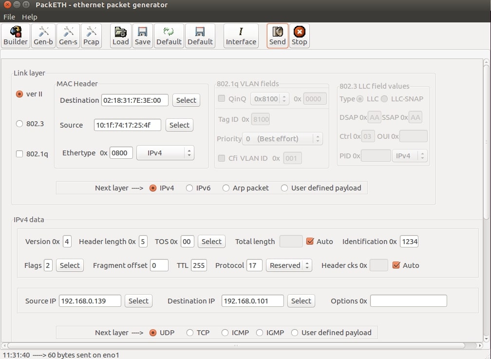Image resolution: width=491 pixels, height=359 pixels.
Task: Open the Help menu
Action: click(x=29, y=17)
